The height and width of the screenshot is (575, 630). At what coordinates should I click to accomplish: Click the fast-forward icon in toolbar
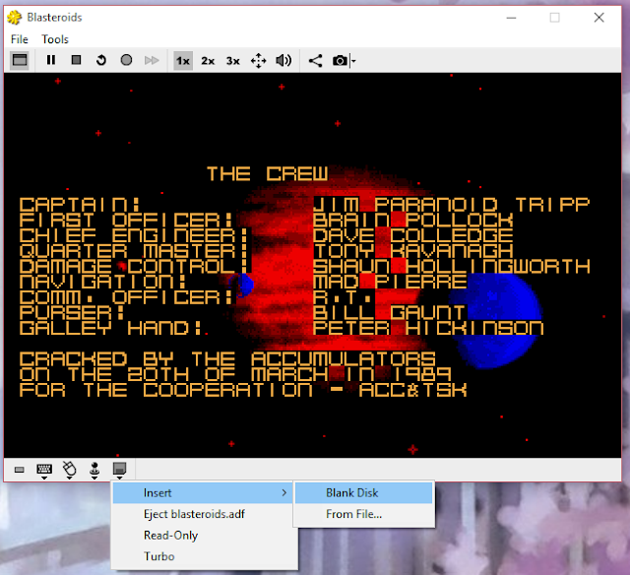click(152, 60)
